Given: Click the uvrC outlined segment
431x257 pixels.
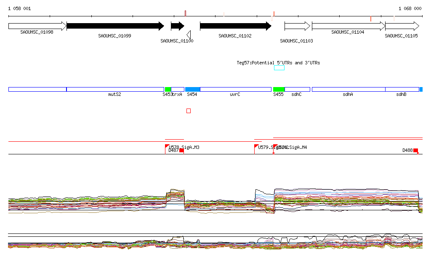Looking at the screenshot, I should click(x=236, y=89).
